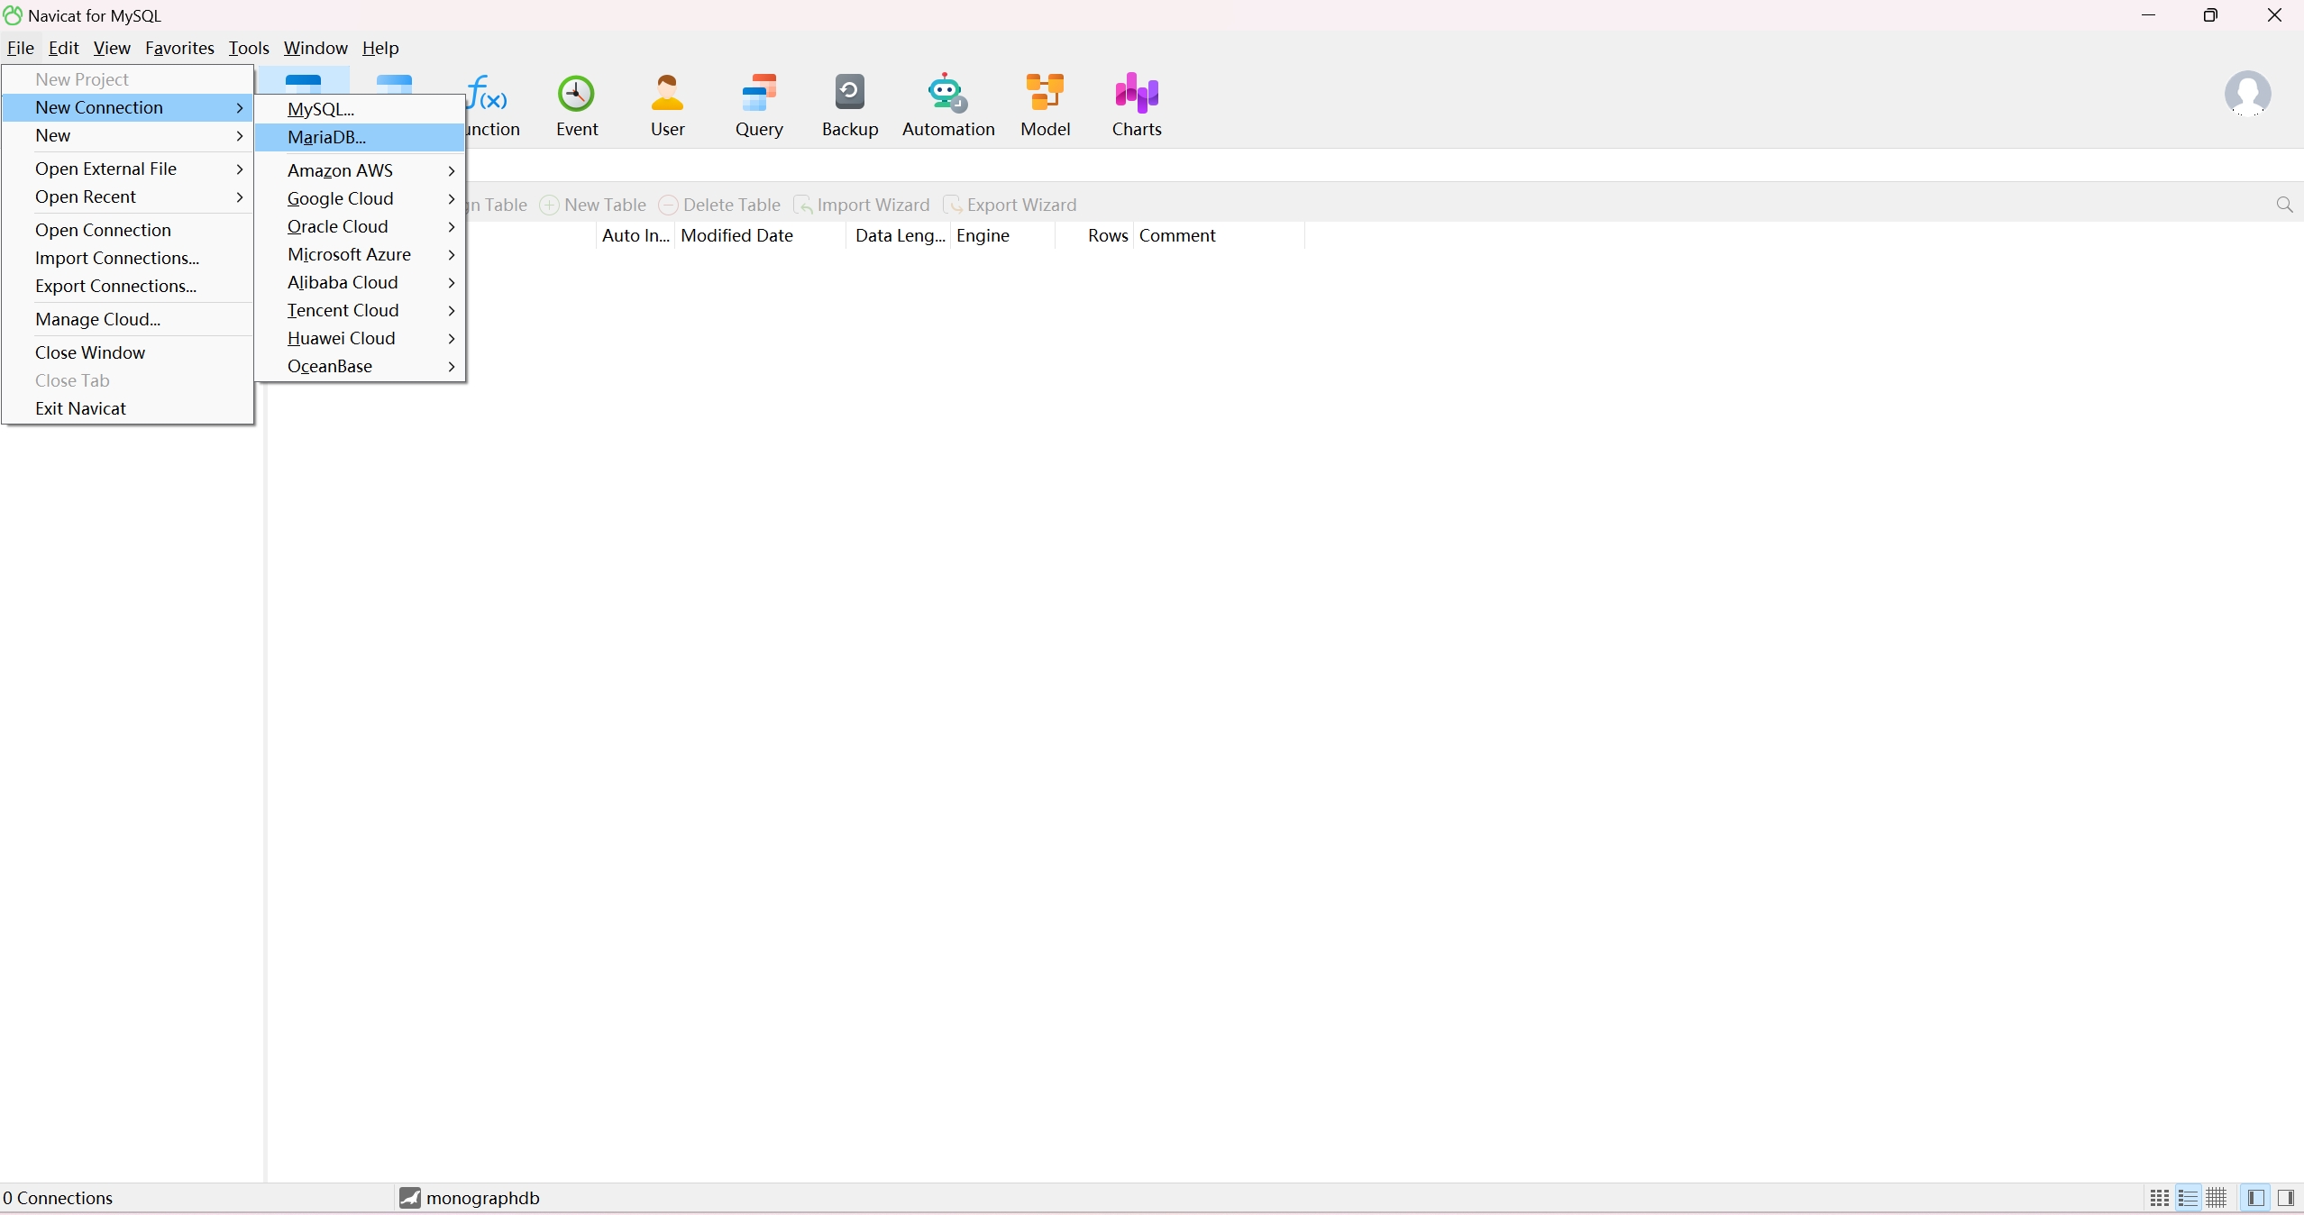Choose Exit Navicat menu item
The width and height of the screenshot is (2304, 1215).
click(x=127, y=408)
